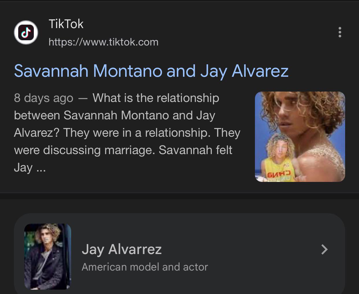Viewport: 359px width, 294px height.
Task: Click the snippet line "between Savannah Montano and Jay"
Action: (x=114, y=115)
